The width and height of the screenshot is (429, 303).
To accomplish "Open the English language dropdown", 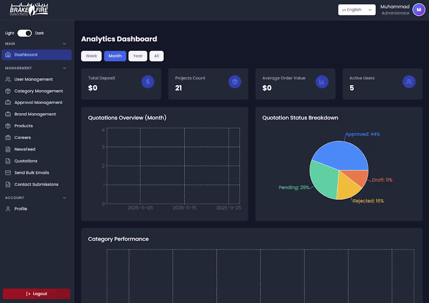I will 356,10.
